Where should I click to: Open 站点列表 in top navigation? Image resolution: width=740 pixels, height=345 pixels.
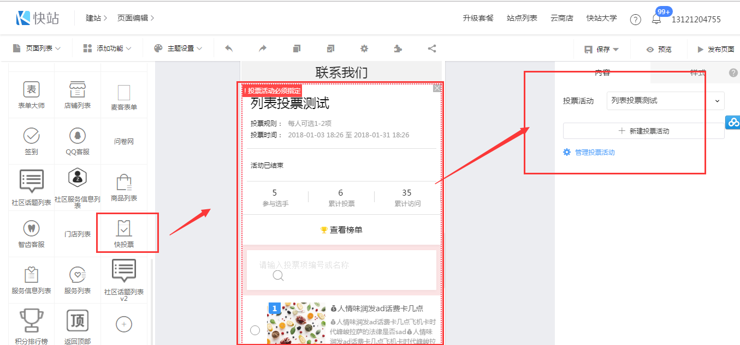(522, 19)
